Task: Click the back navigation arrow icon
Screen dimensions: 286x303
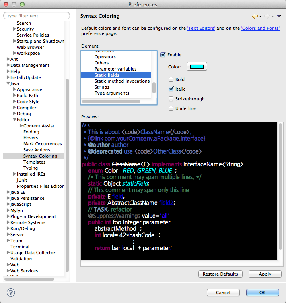Action: tap(255, 16)
